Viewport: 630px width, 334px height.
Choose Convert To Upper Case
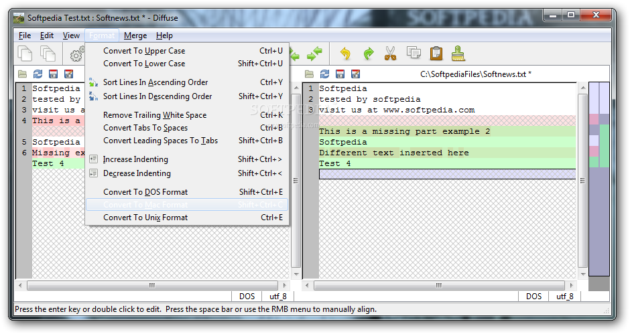pos(187,51)
